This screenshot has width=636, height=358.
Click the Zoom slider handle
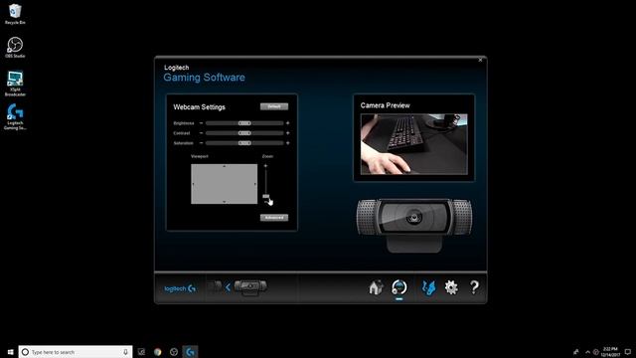[x=265, y=197]
